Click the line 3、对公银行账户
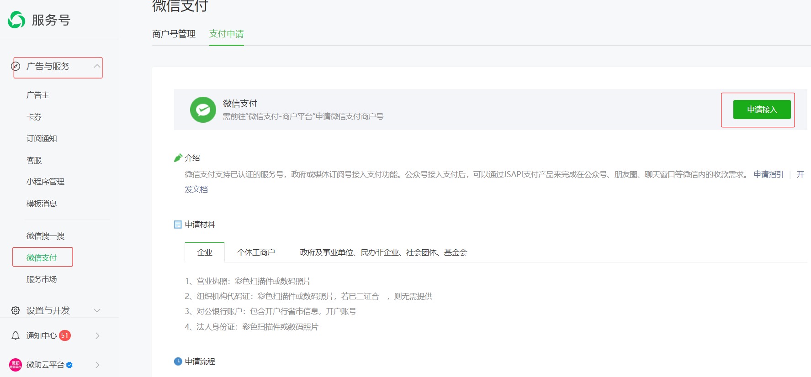Screen dimensions: 811x377 point(270,311)
